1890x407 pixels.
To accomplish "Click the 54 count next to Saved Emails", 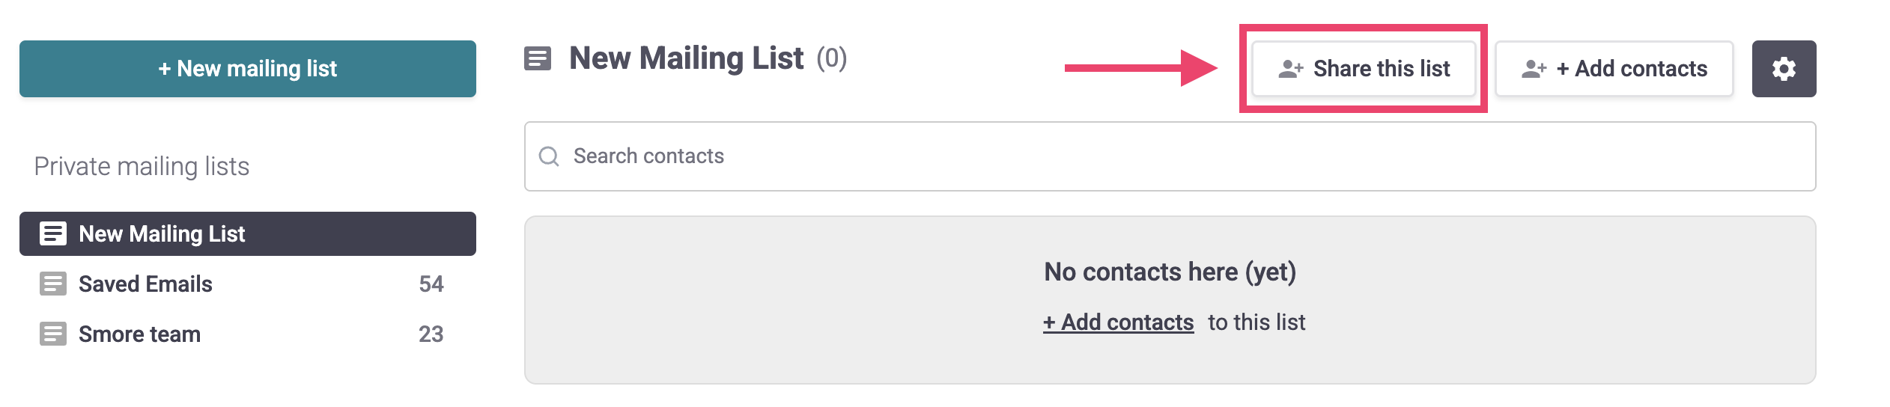I will 431,284.
